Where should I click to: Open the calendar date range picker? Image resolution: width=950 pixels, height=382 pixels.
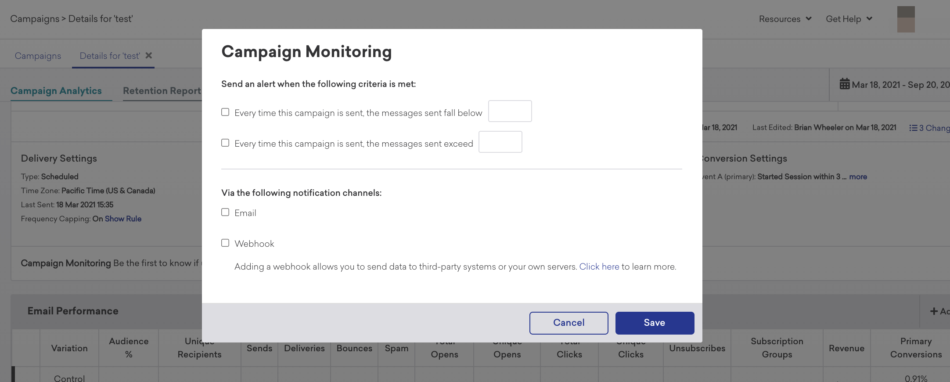pyautogui.click(x=894, y=84)
